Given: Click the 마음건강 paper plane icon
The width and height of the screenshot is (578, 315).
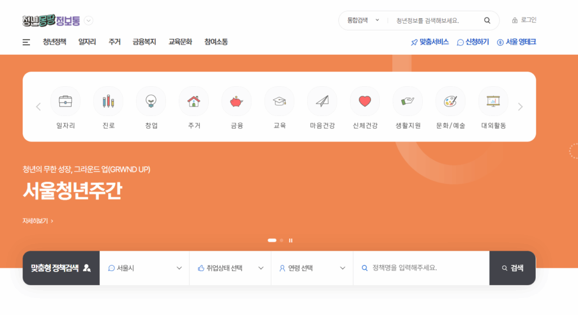Looking at the screenshot, I should click(x=322, y=101).
